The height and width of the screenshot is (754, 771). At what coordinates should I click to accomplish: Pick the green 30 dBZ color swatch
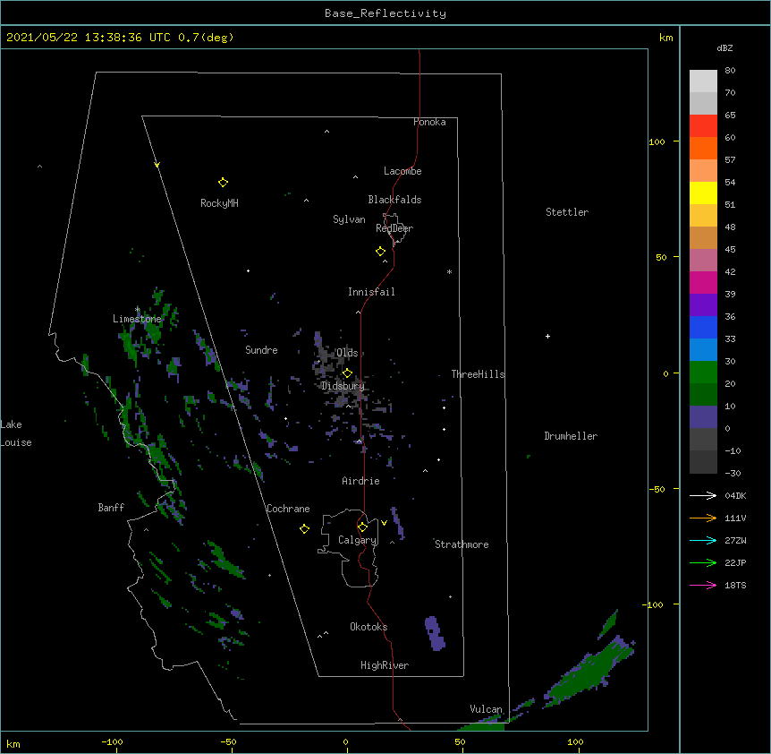[x=703, y=373]
